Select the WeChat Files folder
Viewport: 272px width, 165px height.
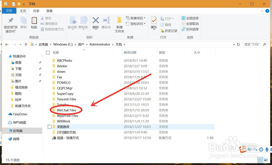pyautogui.click(x=66, y=110)
